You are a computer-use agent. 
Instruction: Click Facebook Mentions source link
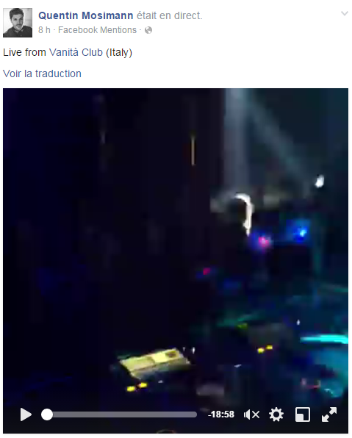pos(97,30)
